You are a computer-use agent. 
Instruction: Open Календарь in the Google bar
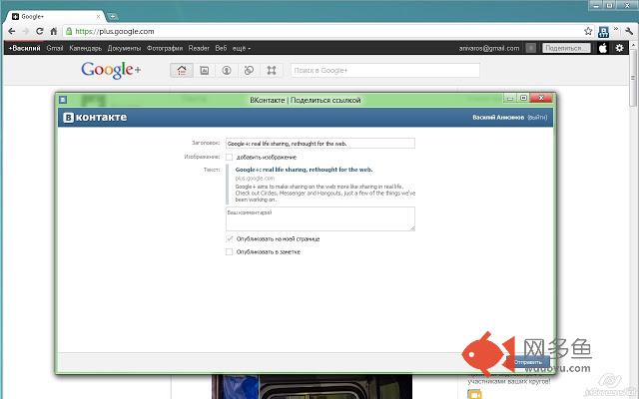click(x=85, y=48)
